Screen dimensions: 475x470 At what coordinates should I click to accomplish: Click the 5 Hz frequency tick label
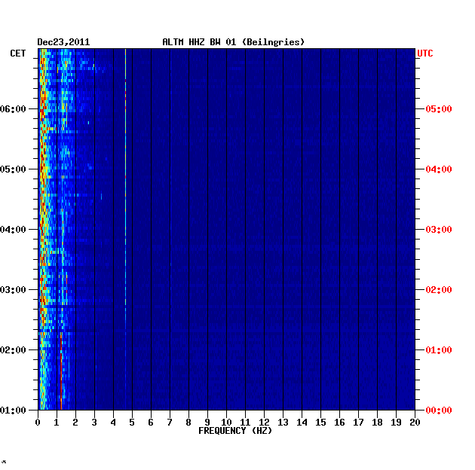pyautogui.click(x=132, y=423)
